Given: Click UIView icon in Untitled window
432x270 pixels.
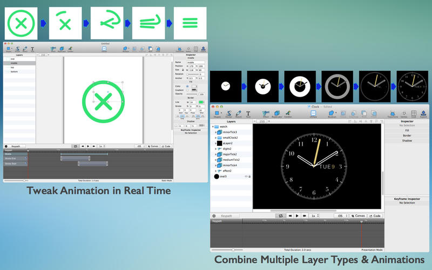Looking at the screenshot, I should (x=104, y=49).
